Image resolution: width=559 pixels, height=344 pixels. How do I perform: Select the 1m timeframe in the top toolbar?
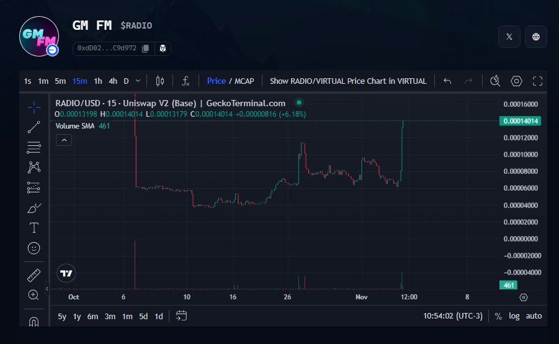(x=43, y=81)
